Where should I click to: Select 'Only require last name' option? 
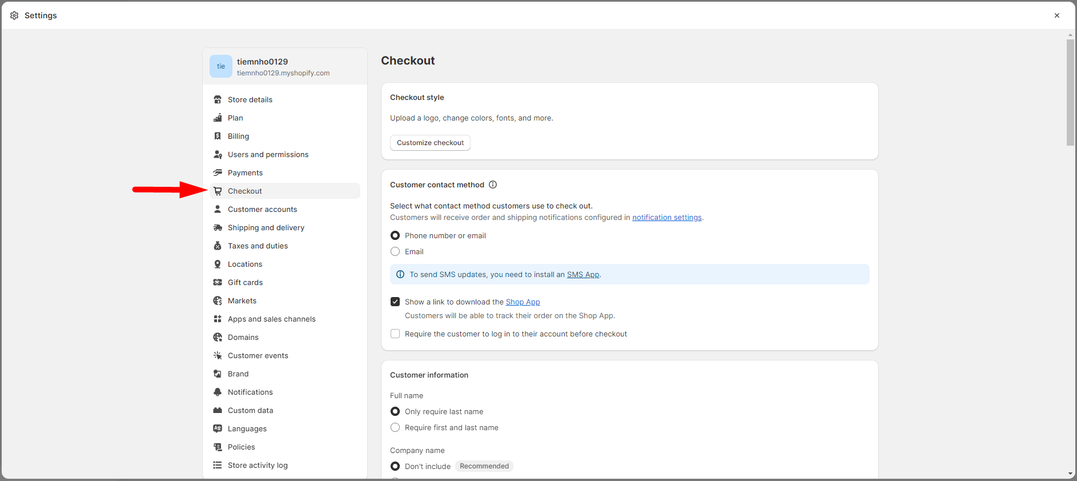coord(395,411)
